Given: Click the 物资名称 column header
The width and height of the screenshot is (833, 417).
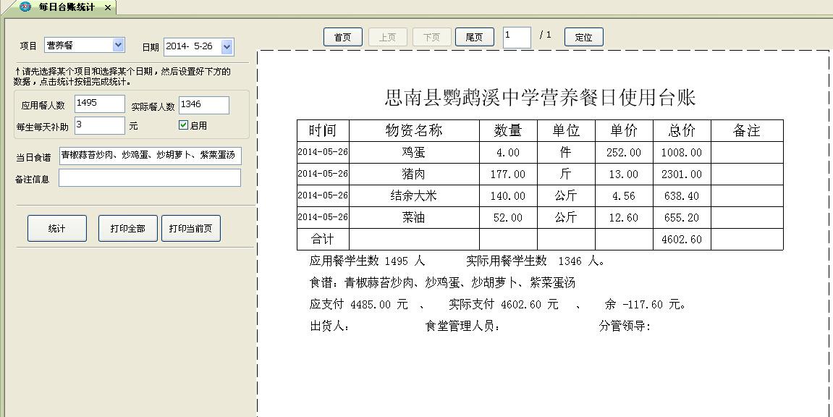Looking at the screenshot, I should (414, 131).
